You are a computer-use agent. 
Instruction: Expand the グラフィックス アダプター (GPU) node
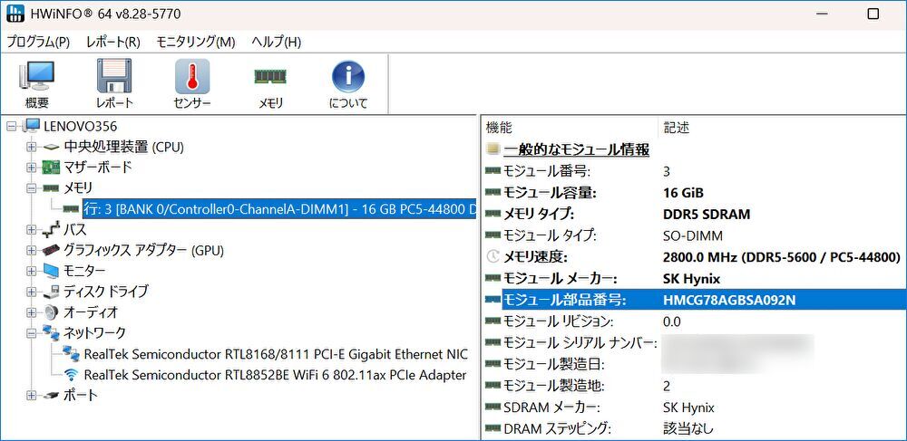click(32, 251)
